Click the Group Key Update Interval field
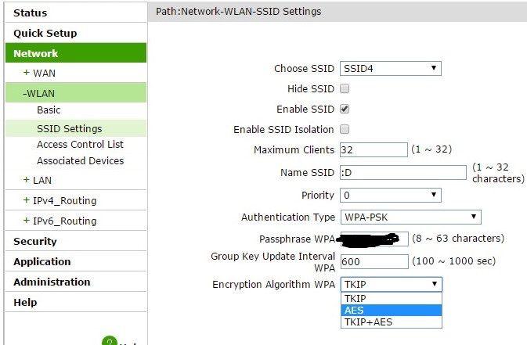Screen dimensions: 527x345 (x=374, y=262)
